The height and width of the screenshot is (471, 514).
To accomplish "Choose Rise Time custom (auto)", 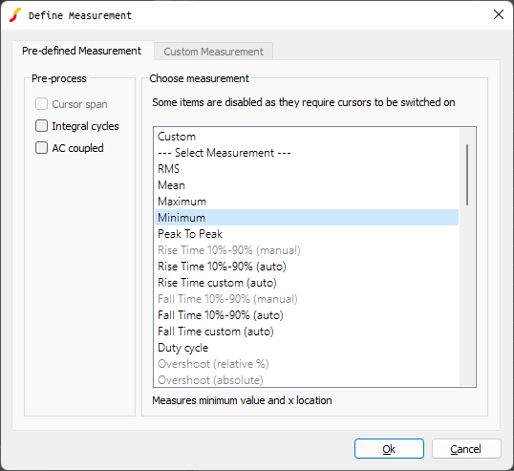I will [x=307, y=283].
